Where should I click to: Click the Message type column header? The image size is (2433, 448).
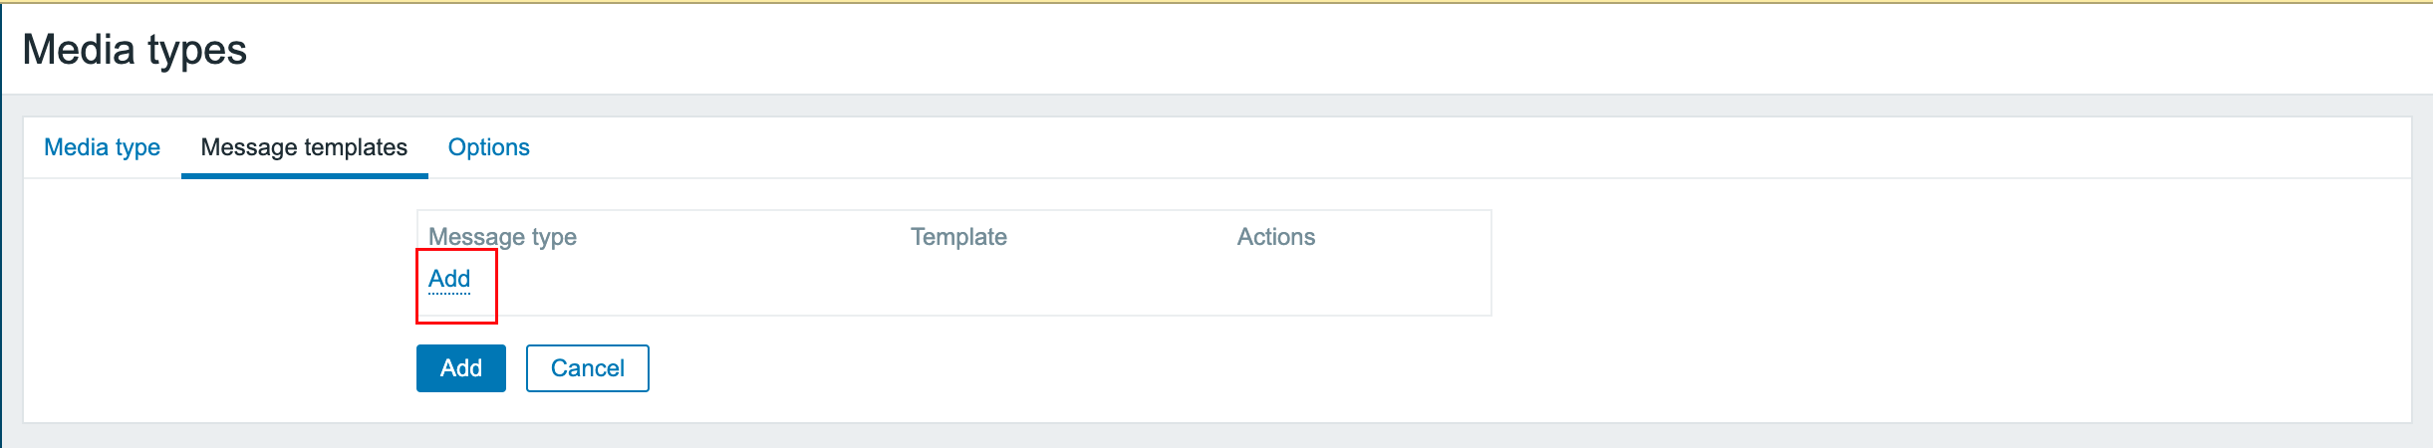(502, 237)
